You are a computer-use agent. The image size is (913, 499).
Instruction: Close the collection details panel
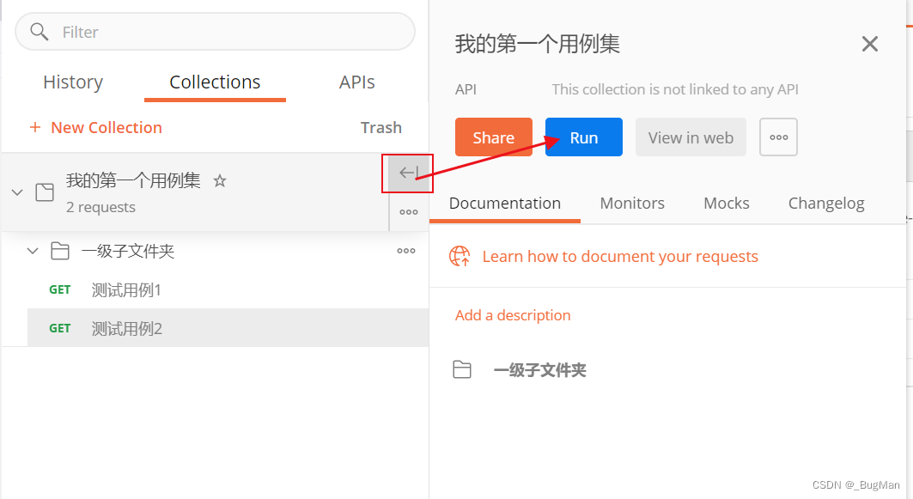pyautogui.click(x=870, y=44)
